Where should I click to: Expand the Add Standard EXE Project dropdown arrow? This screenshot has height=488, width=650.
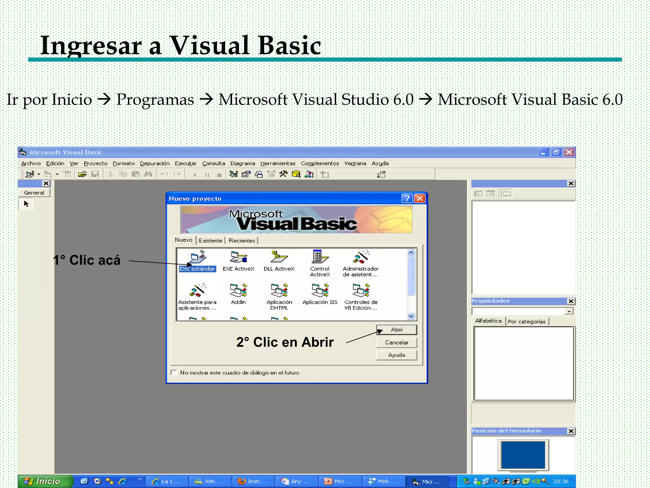point(39,174)
